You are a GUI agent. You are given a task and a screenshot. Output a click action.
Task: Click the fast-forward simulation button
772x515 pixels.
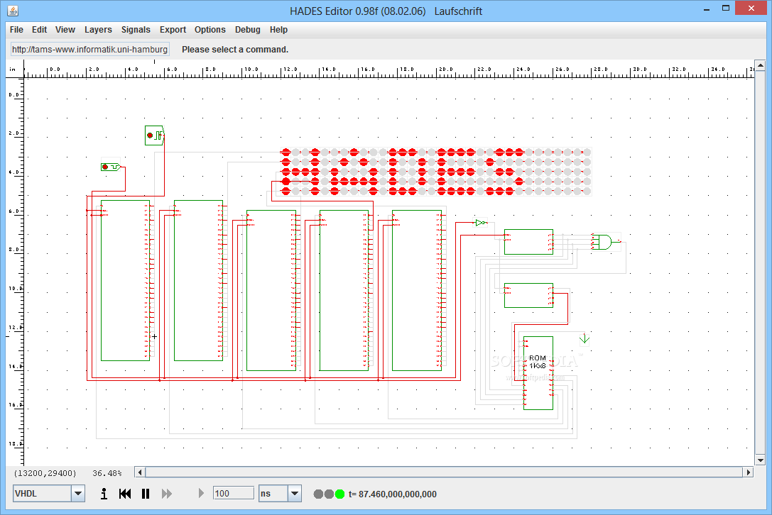point(166,493)
